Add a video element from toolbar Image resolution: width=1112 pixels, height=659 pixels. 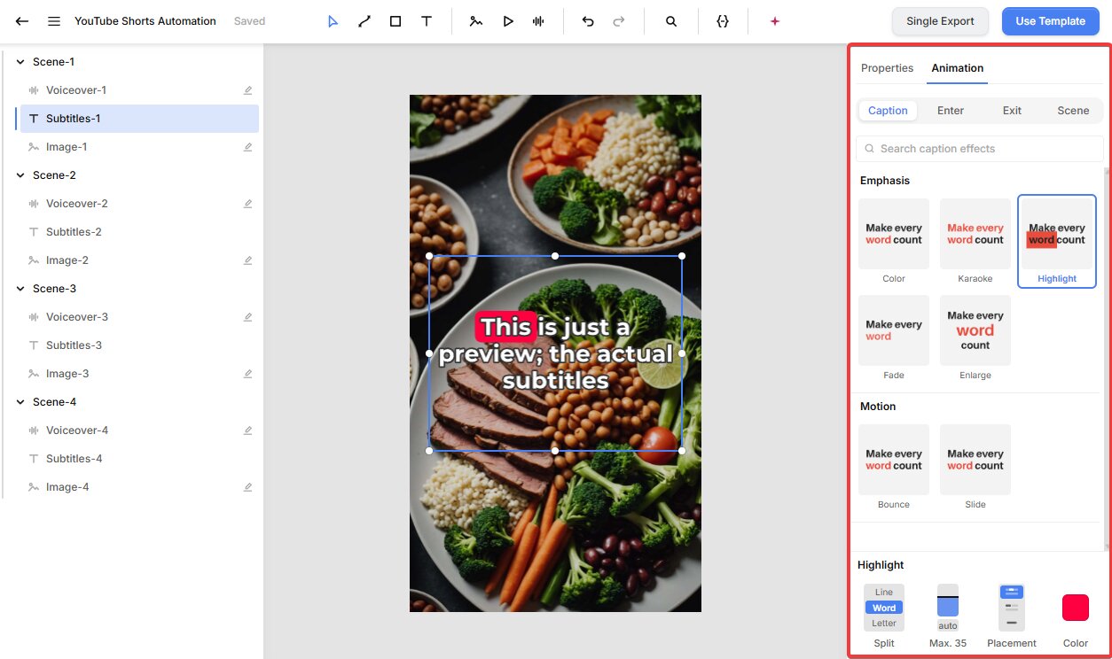click(507, 21)
